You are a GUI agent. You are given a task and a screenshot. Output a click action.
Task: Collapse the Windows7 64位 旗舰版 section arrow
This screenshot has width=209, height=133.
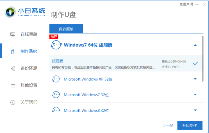196,45
